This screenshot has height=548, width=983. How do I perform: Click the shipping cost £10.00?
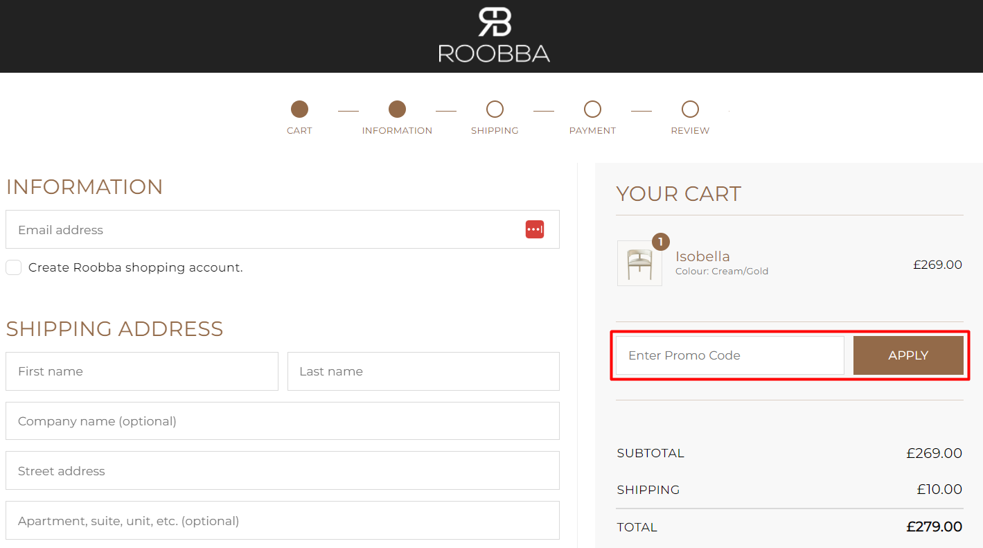tap(939, 489)
